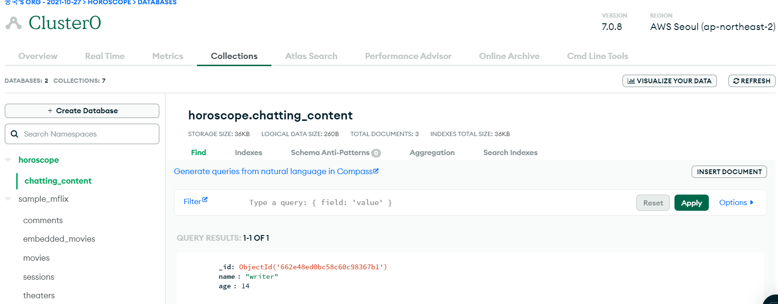
Task: Click the magnifier icon in Search Namespaces
Action: pos(15,134)
